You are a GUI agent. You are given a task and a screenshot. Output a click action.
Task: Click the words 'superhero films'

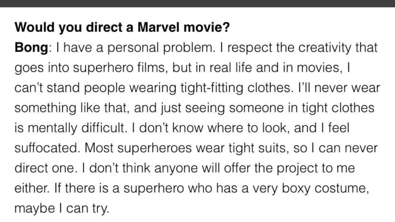click(x=119, y=68)
